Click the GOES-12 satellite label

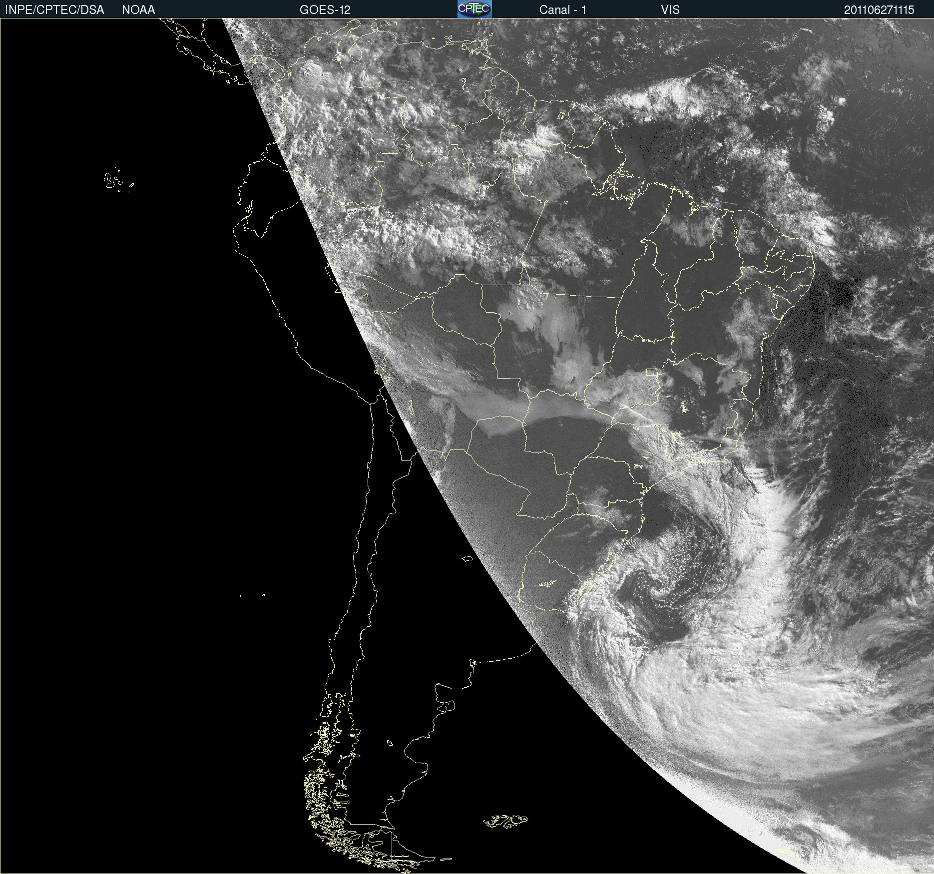point(325,10)
